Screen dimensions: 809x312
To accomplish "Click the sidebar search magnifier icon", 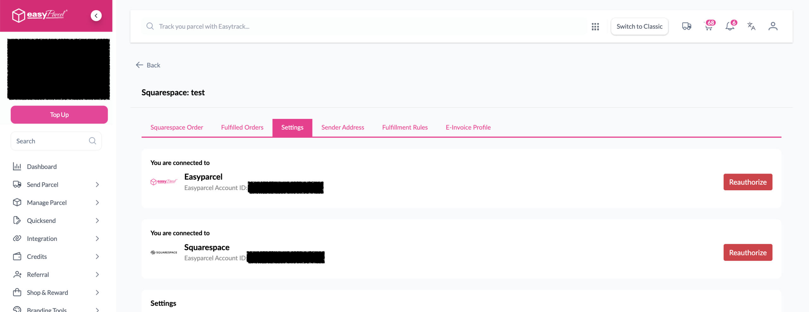I will coord(92,141).
